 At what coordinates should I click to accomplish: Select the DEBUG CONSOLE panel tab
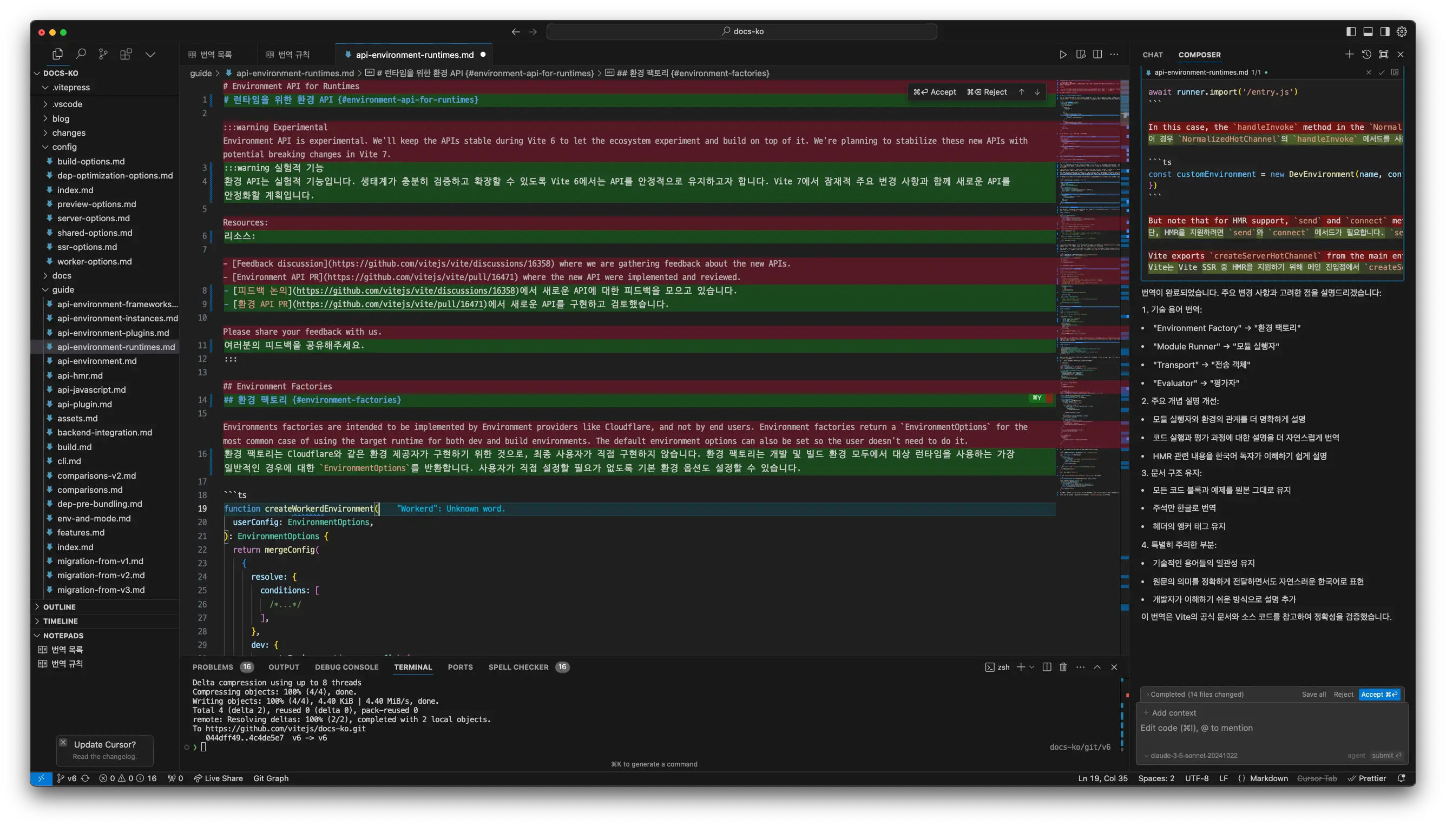click(347, 667)
